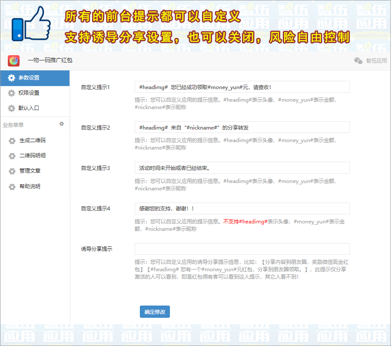Click the gear icon beside 二维码明细
The height and width of the screenshot is (346, 391).
coord(12,156)
